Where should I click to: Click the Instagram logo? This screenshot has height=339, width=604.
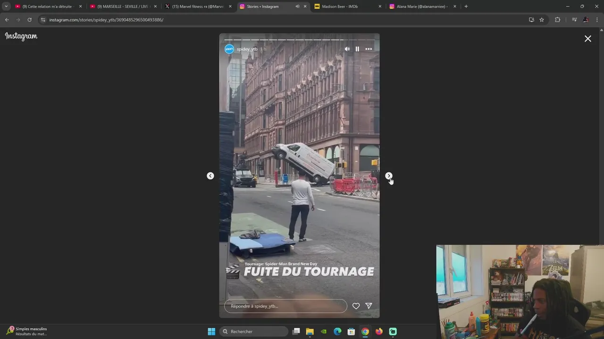pyautogui.click(x=21, y=36)
